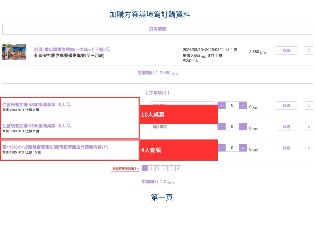Open 詳細 for the room booking
316x237 pixels.
point(286,50)
